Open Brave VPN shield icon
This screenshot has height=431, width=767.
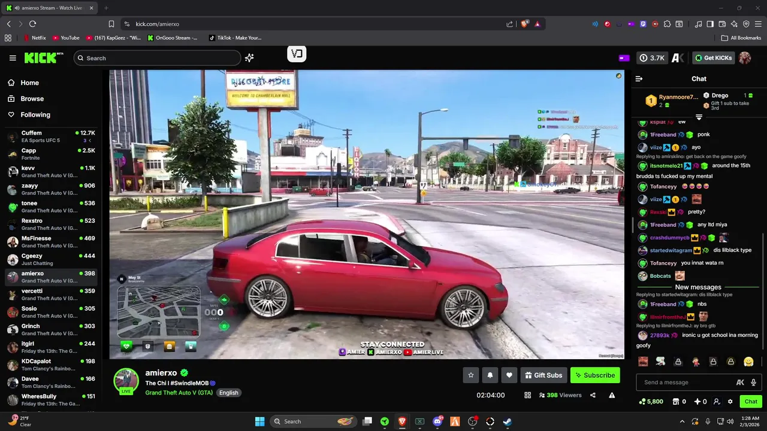(746, 24)
